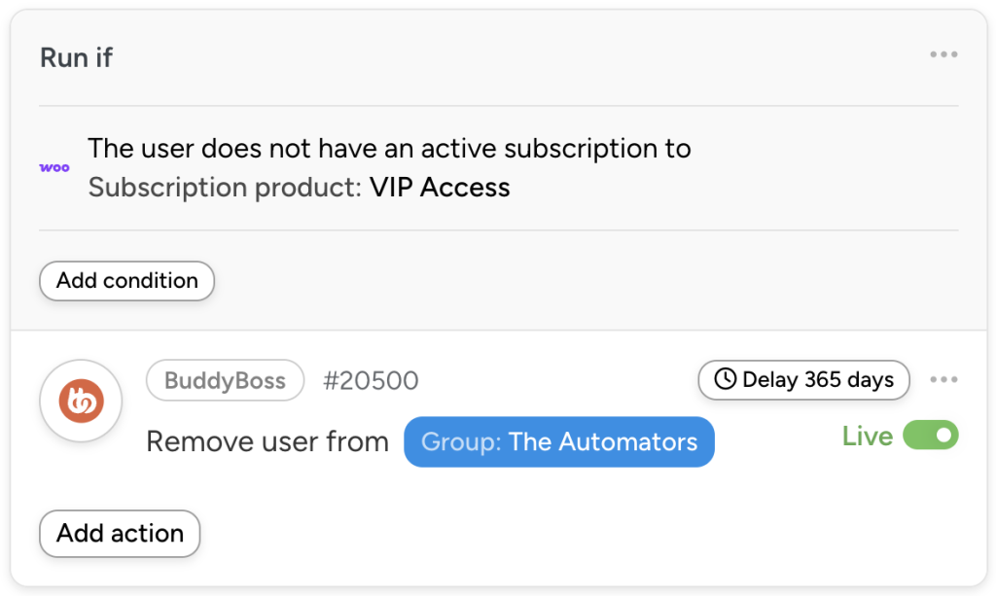Click the Woo brand mark next to the subscription condition

tap(53, 166)
